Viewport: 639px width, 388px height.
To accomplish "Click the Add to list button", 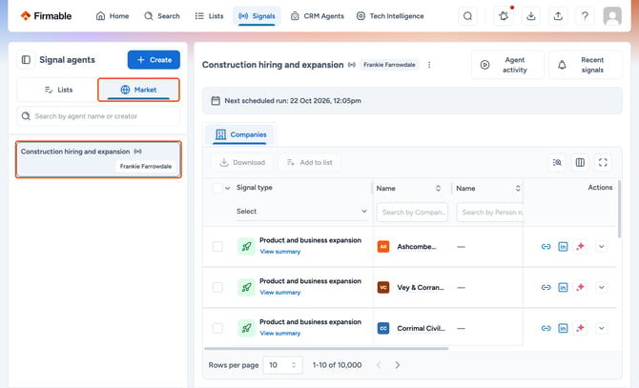I will pyautogui.click(x=309, y=162).
